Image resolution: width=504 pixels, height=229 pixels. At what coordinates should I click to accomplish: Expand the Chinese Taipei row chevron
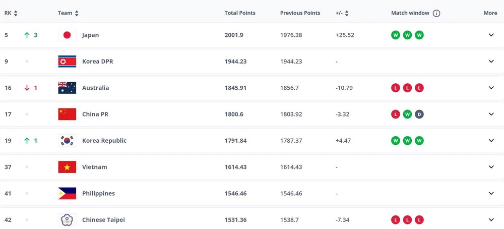click(491, 220)
